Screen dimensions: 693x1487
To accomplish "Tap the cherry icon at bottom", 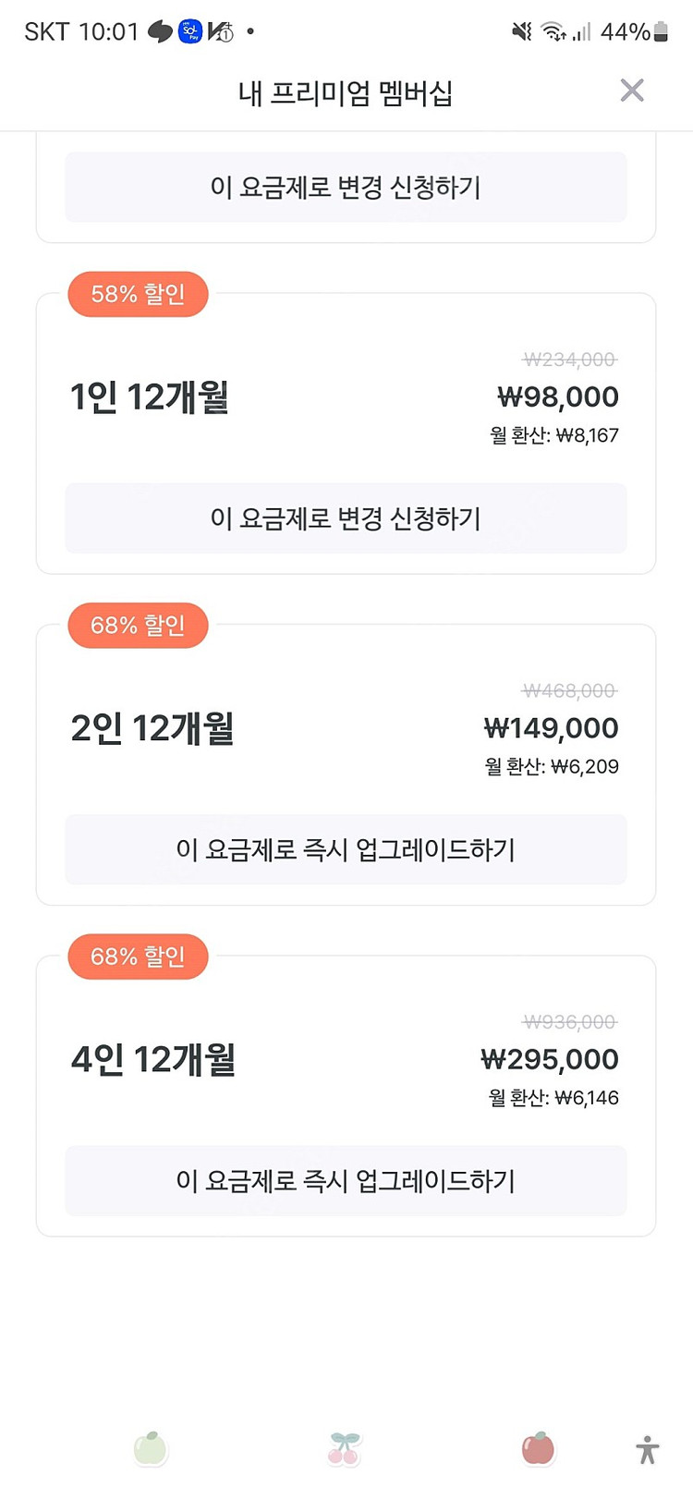I will click(x=344, y=1448).
